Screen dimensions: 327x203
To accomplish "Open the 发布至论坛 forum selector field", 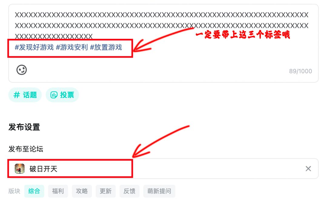I will tap(163, 168).
